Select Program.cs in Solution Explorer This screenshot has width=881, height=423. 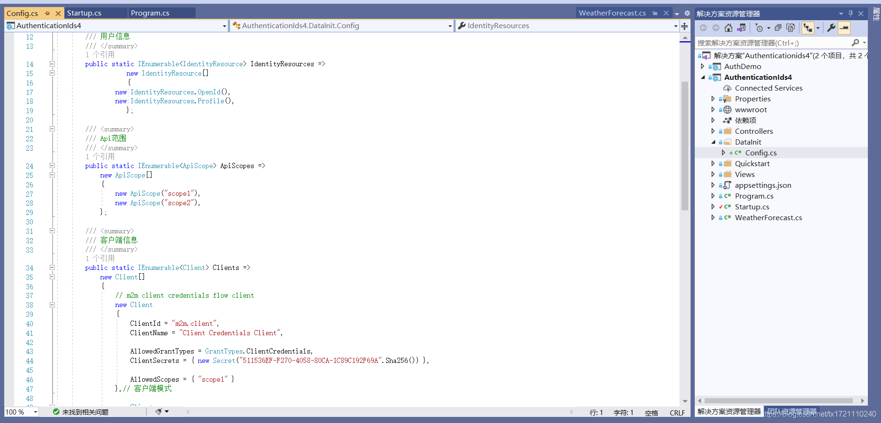click(x=754, y=196)
